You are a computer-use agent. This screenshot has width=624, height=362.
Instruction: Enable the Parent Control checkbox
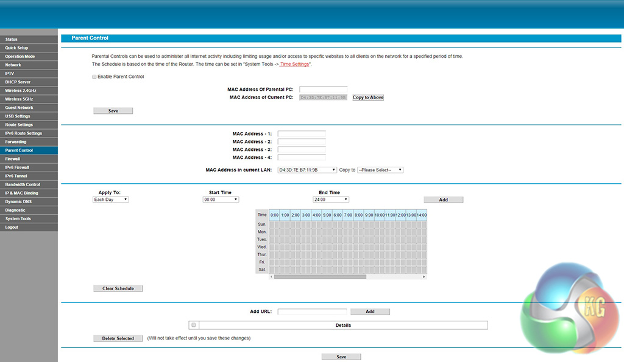[x=94, y=77]
